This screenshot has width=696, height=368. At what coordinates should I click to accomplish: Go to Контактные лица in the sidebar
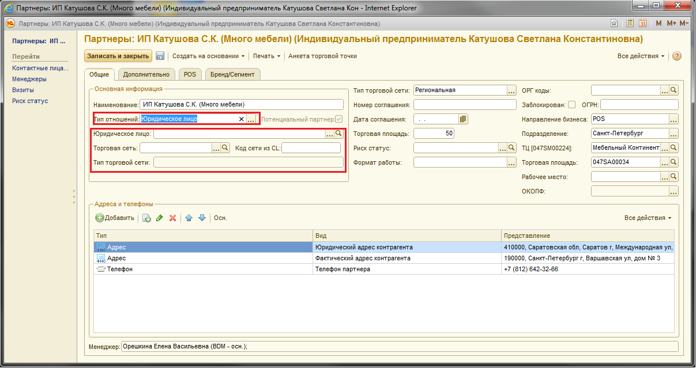point(40,68)
